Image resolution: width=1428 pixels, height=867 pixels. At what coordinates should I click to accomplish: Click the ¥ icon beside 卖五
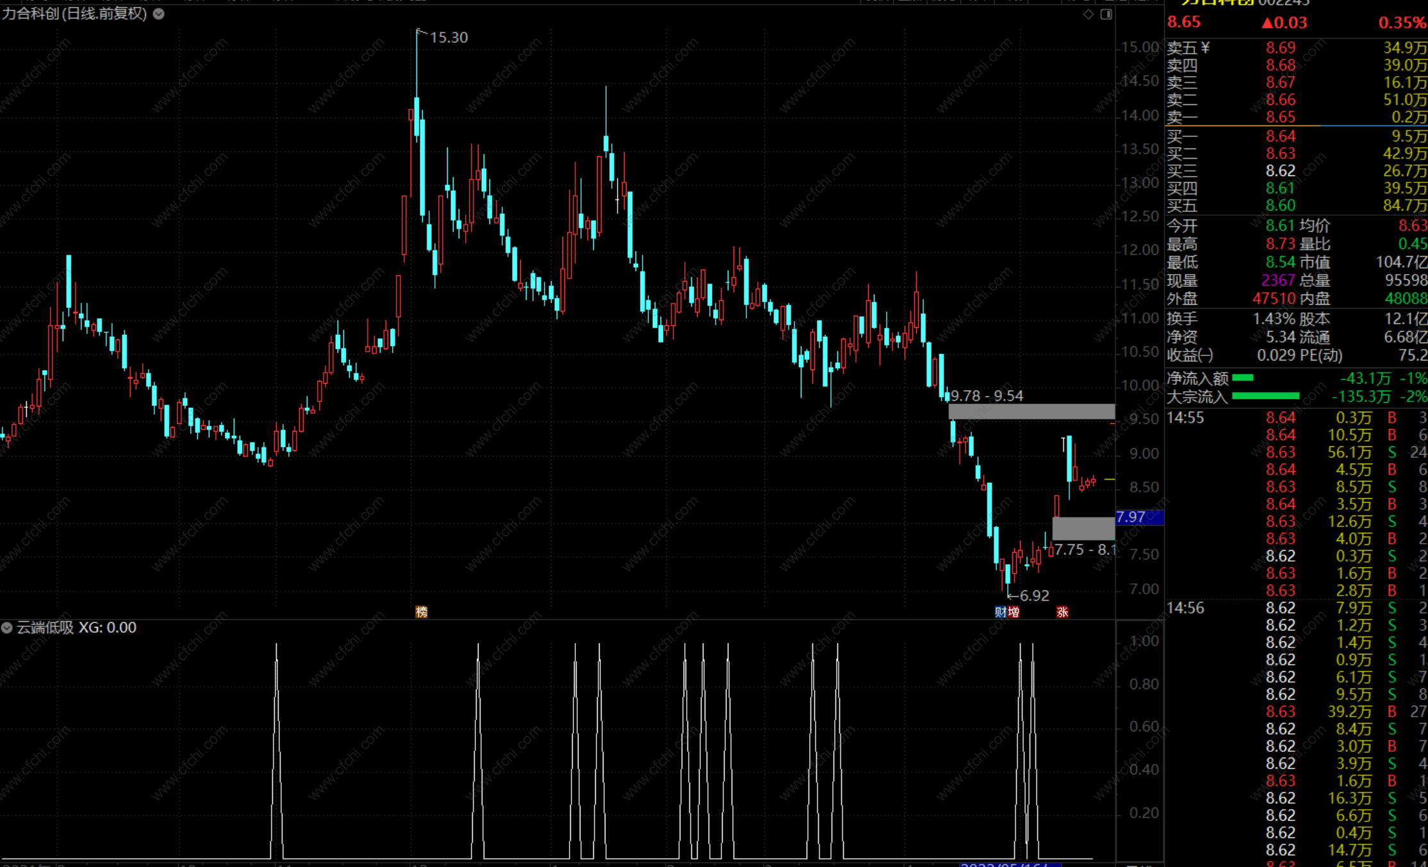click(1206, 48)
